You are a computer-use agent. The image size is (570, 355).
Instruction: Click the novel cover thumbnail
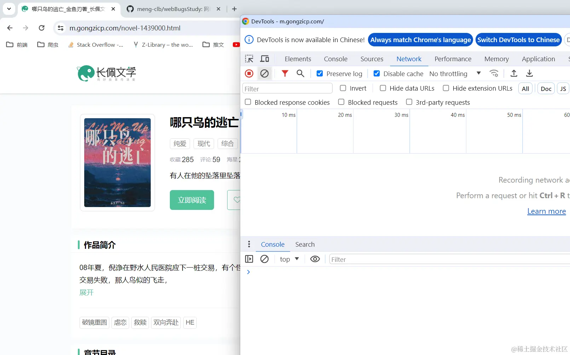pos(117,162)
